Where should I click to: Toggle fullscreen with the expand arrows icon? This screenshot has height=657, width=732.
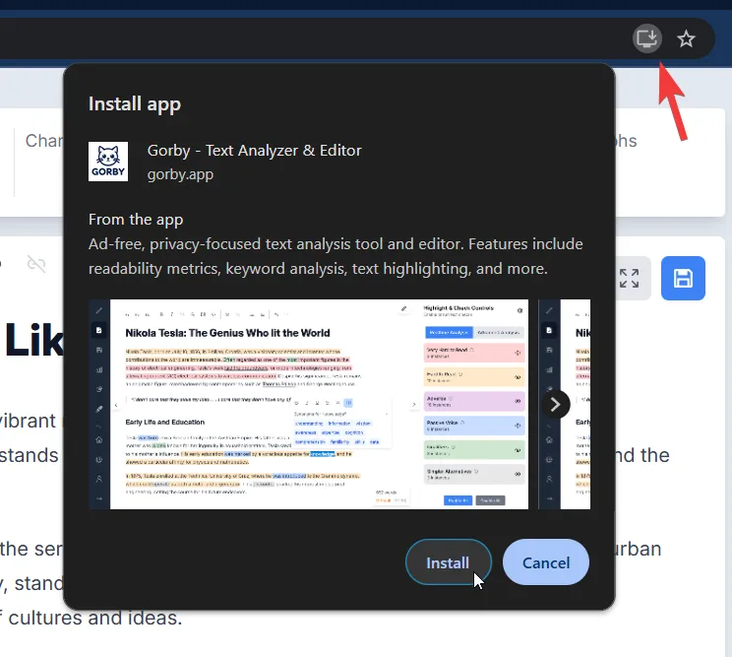(629, 278)
